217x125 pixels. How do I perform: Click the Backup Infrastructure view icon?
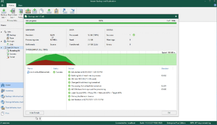[x=3, y=96]
